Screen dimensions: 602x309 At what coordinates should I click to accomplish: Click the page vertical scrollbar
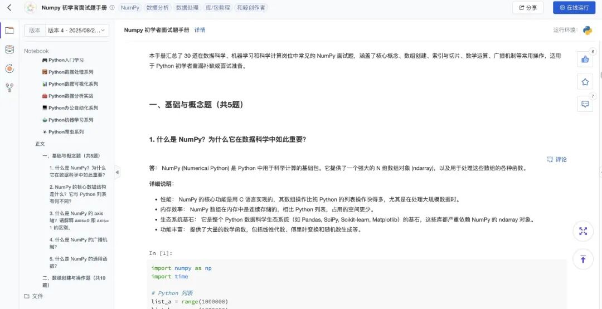[600, 75]
